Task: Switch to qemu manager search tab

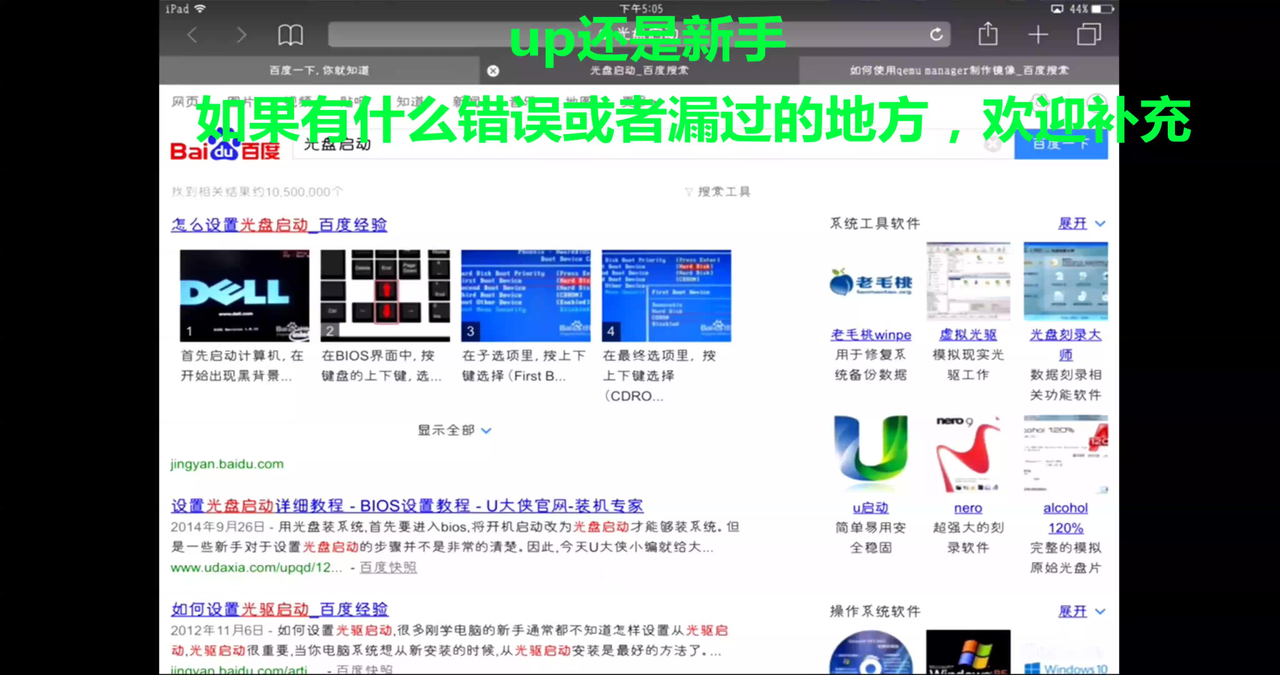Action: click(x=958, y=71)
